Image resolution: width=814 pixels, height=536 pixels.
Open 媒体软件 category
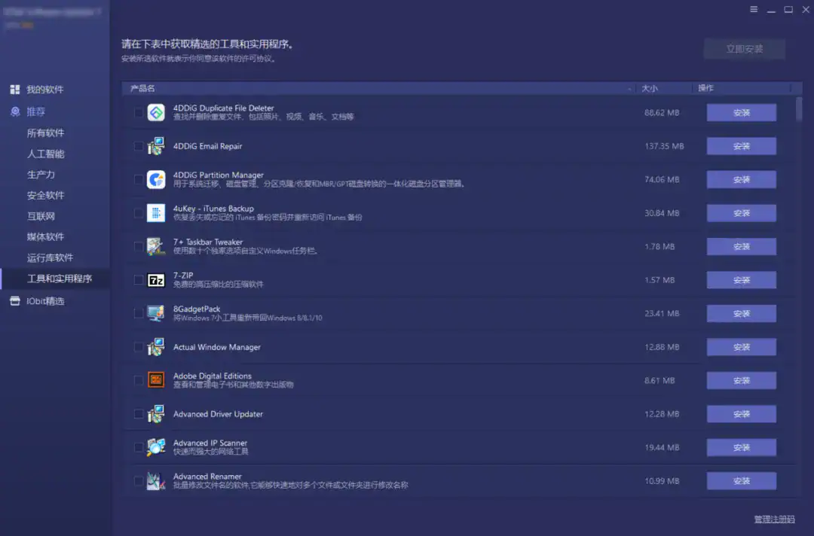click(46, 237)
